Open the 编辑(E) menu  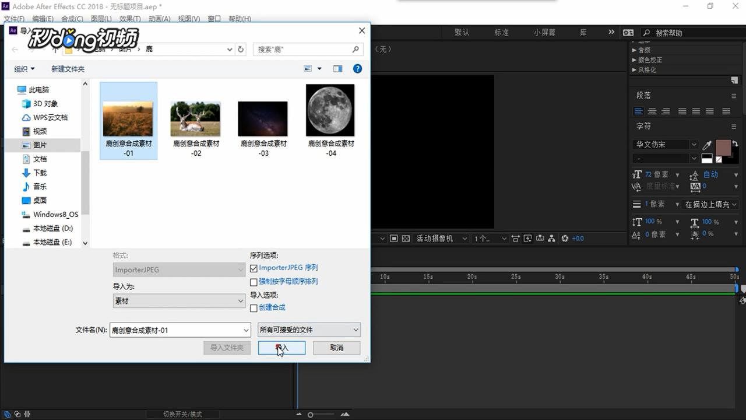43,19
